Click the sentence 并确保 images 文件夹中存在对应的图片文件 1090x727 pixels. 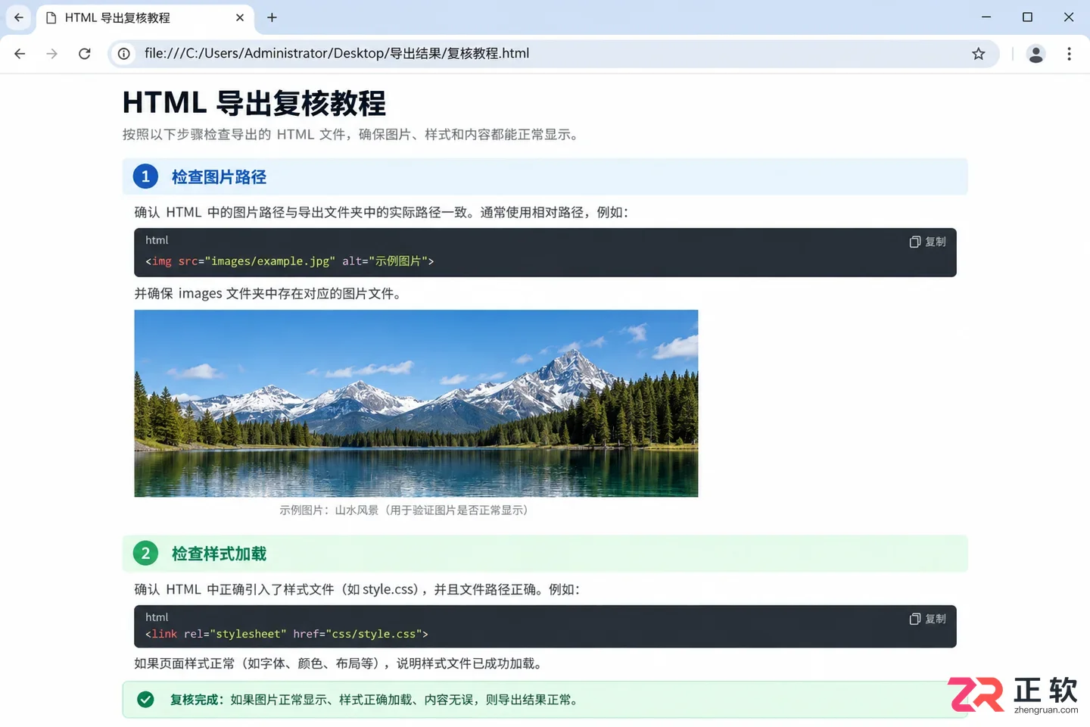coord(269,294)
